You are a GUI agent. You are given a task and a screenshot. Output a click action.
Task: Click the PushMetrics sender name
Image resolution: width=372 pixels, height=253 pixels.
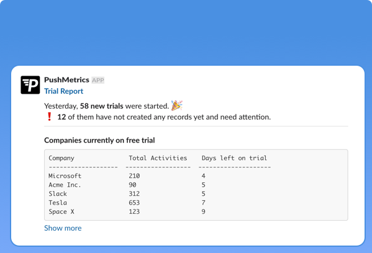pos(66,80)
